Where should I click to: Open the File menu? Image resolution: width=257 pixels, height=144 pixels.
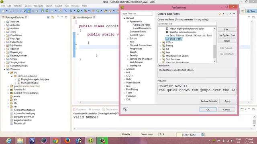coord(3,6)
